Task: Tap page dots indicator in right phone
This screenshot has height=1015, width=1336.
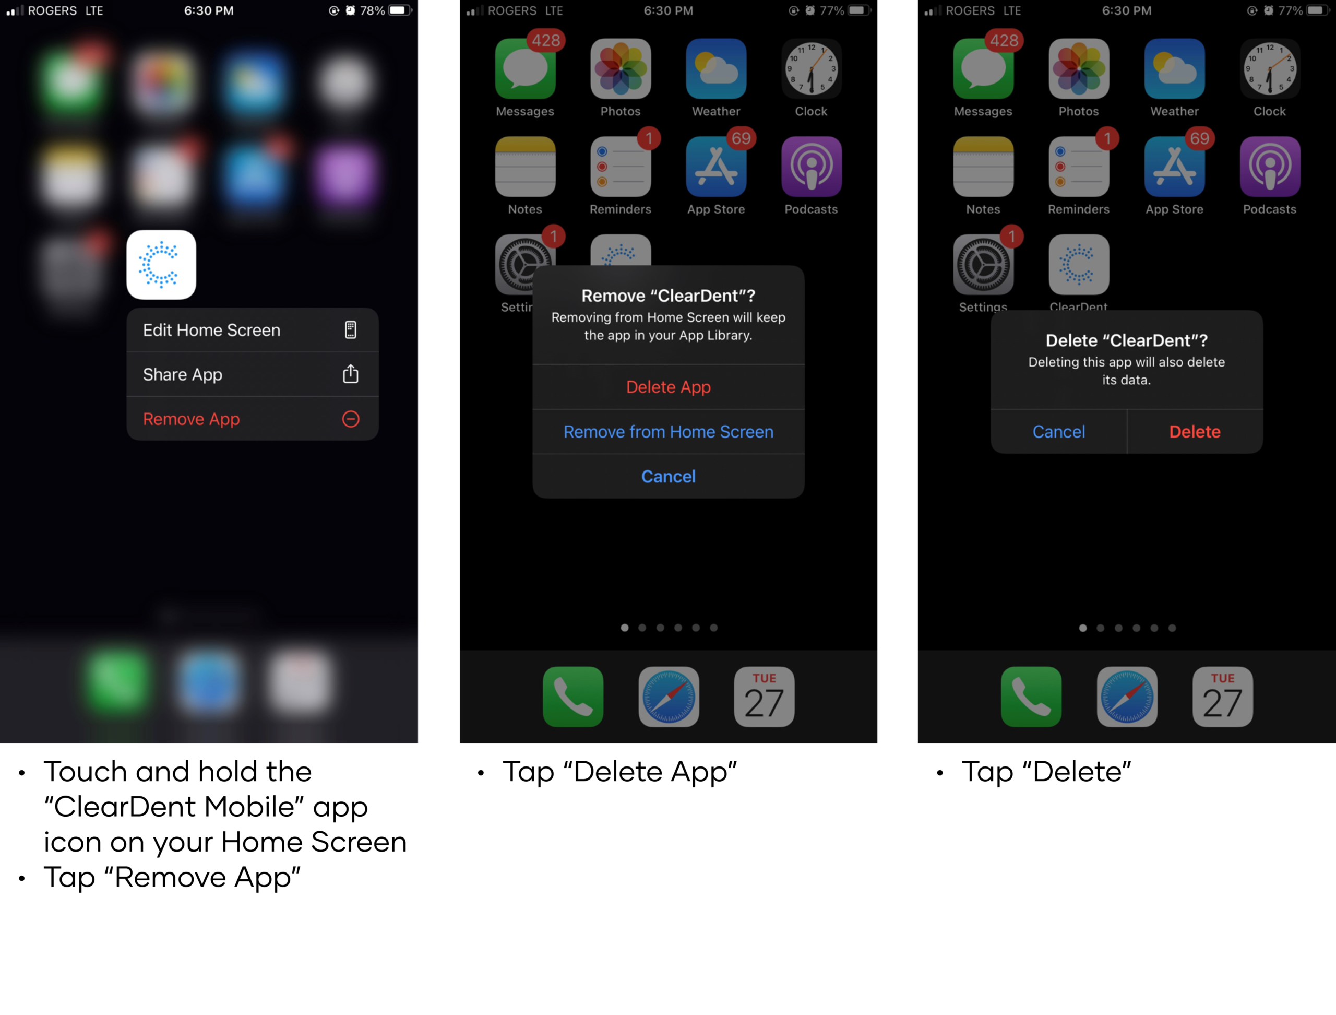Action: tap(1127, 628)
